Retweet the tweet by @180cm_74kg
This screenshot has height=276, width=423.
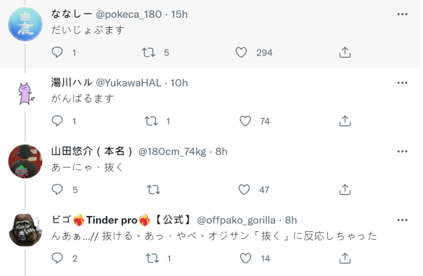(152, 190)
